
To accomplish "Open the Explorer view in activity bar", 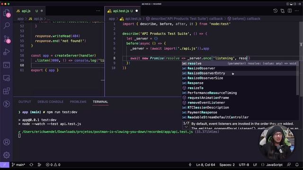I will point(7,13).
